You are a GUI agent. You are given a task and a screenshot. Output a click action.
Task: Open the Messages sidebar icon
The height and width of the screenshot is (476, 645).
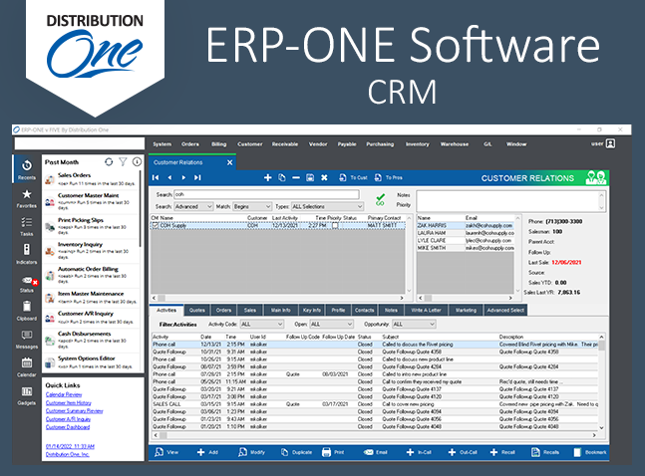click(x=27, y=339)
